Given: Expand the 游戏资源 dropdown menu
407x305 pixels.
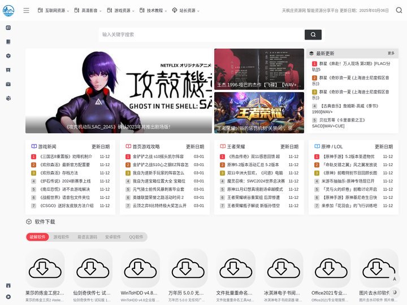Looking at the screenshot, I should 121,10.
